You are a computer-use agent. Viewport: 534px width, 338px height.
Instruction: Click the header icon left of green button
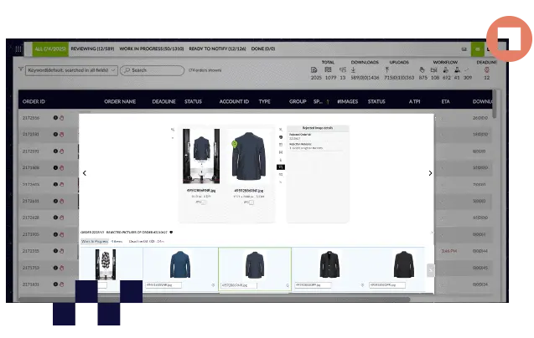(x=464, y=49)
